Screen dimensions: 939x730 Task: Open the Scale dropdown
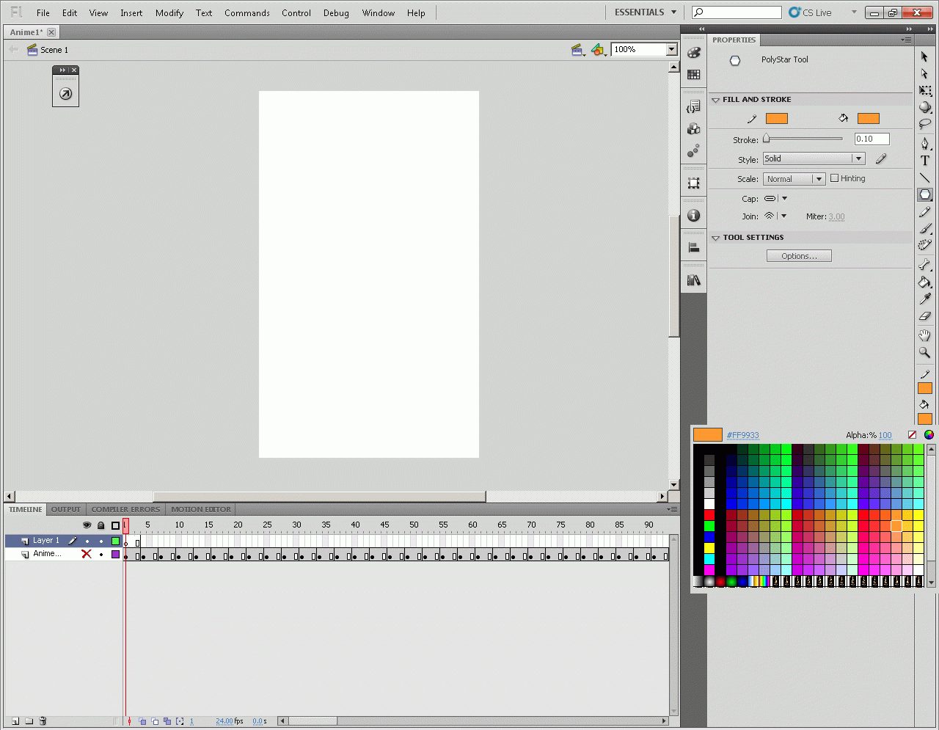click(794, 179)
